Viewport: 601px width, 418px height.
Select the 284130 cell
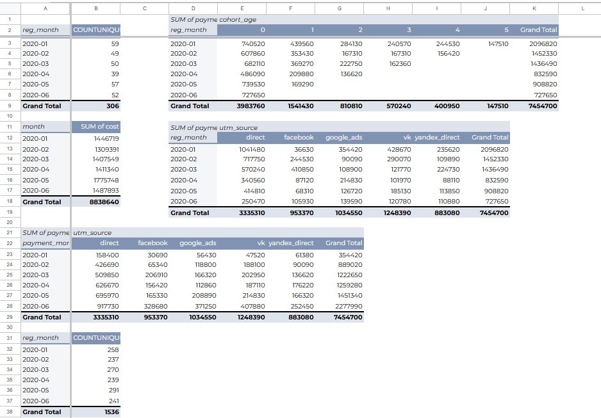pyautogui.click(x=339, y=44)
